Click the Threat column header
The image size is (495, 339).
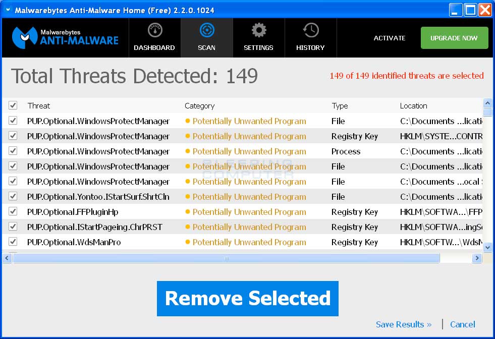(x=39, y=106)
